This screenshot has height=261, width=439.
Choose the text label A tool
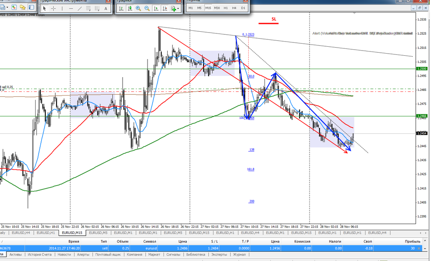pos(106,9)
